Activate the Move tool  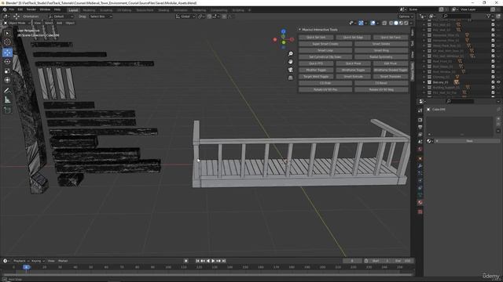click(x=7, y=52)
